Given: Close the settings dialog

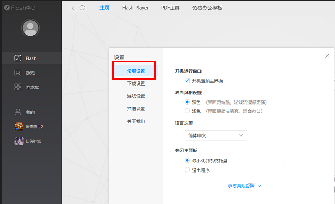Looking at the screenshot, I should click(x=327, y=56).
